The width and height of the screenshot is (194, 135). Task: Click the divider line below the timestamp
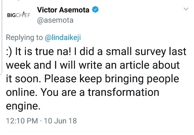tap(97, 131)
